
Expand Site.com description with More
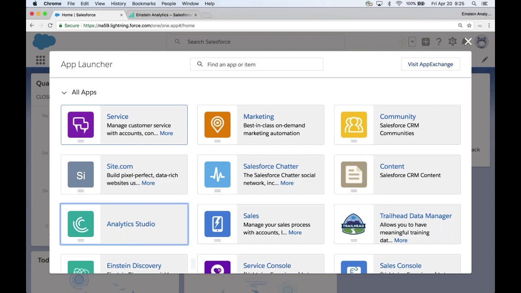tap(148, 183)
